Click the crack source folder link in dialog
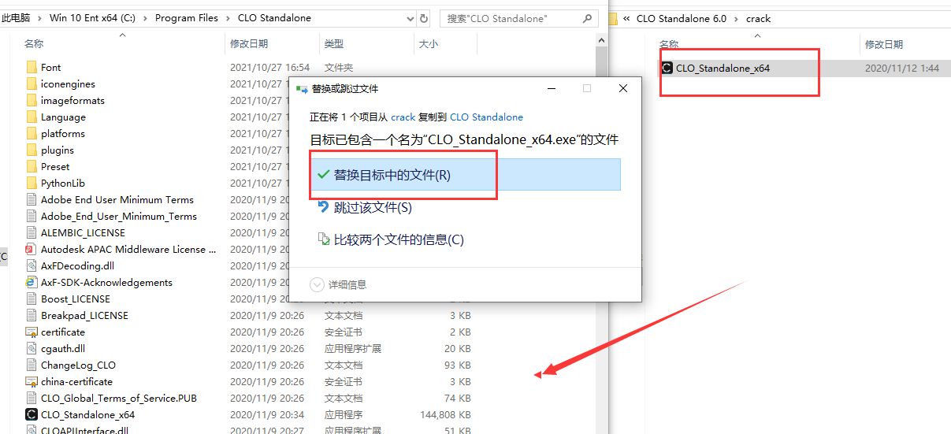Viewport: 951px width, 434px height. coord(403,117)
